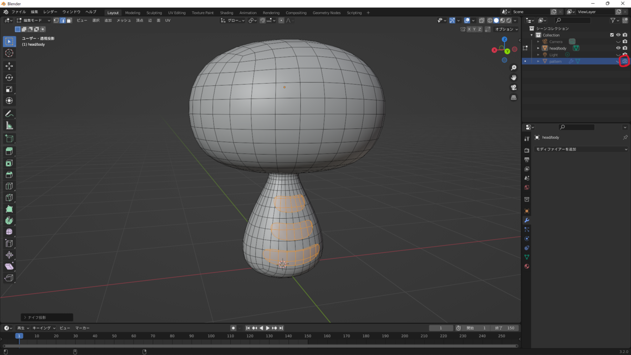Open the transform orientation dropdown
The width and height of the screenshot is (631, 355).
click(232, 21)
